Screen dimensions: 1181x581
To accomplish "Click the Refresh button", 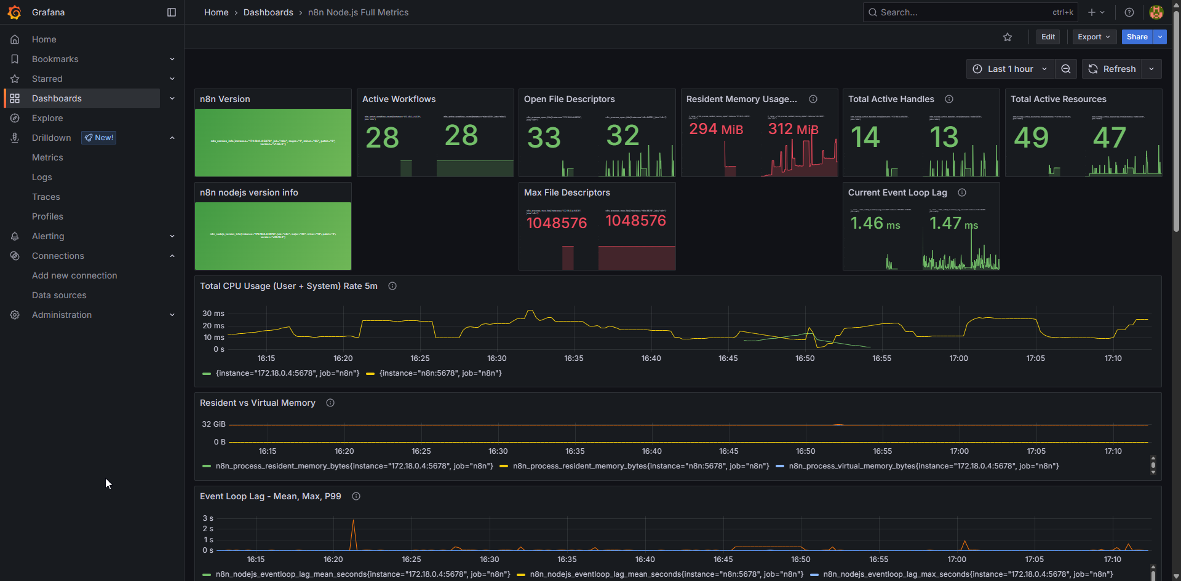I will pyautogui.click(x=1112, y=69).
